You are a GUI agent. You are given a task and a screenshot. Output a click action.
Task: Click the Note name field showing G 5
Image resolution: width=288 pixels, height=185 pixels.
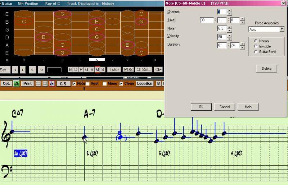point(221,28)
